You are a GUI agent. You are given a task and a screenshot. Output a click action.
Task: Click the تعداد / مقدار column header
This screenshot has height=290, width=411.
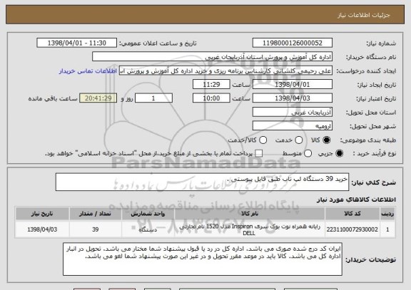[x=95, y=214]
